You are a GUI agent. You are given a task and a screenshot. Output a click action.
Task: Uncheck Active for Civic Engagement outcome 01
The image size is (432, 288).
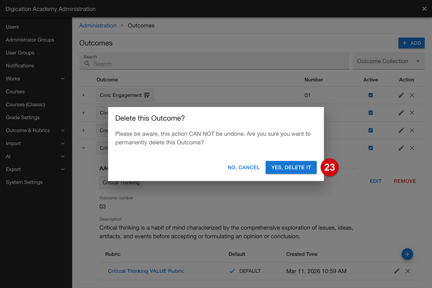[x=371, y=95]
